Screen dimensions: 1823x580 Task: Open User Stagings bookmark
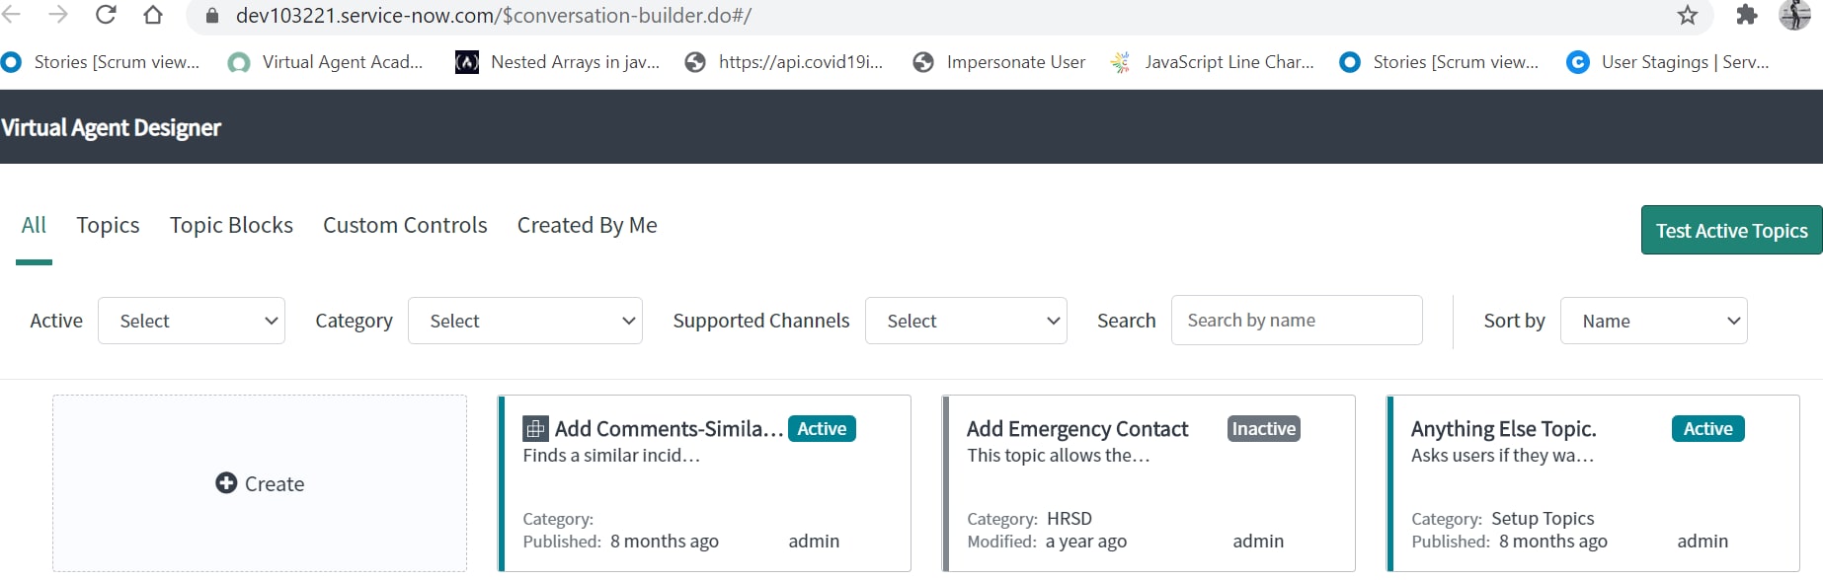[1668, 62]
